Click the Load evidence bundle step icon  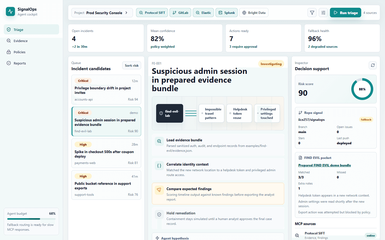[159, 141]
